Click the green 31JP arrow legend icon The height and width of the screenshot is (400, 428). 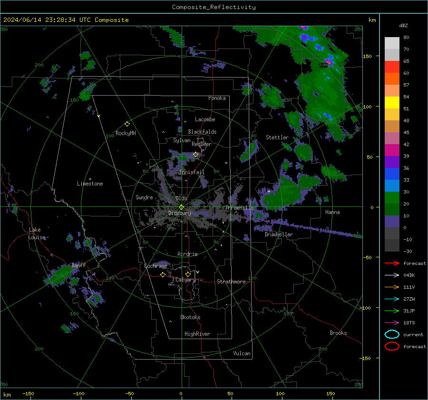[x=392, y=311]
